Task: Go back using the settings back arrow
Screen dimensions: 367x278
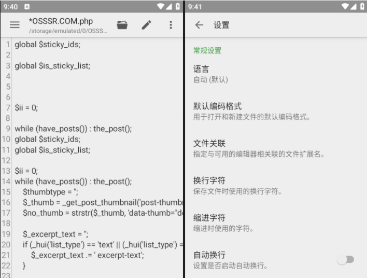Action: [x=199, y=25]
